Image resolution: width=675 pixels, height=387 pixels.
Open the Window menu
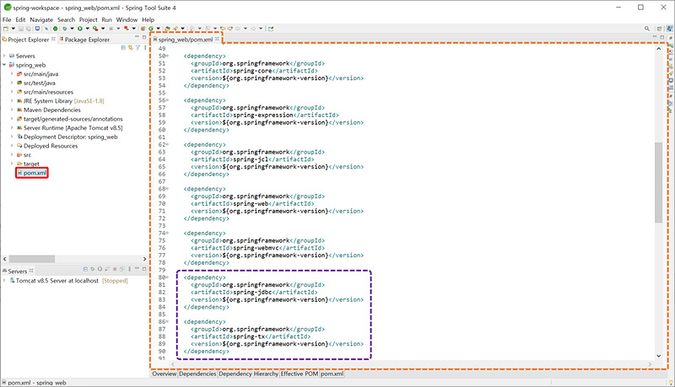click(x=127, y=19)
